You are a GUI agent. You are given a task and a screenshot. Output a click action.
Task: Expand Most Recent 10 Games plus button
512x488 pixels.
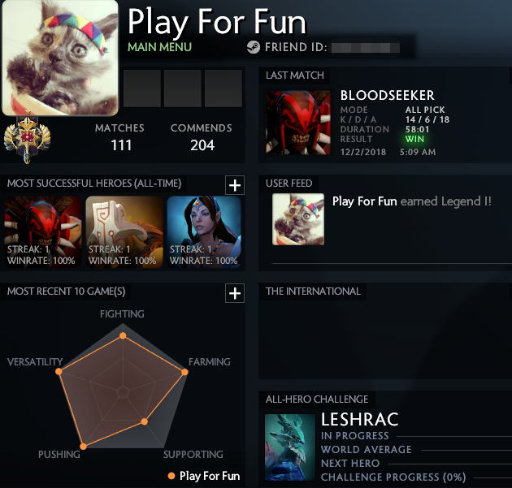235,293
